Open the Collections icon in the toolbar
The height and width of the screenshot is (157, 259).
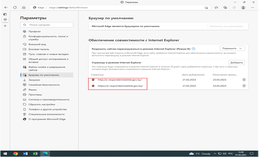point(225,7)
